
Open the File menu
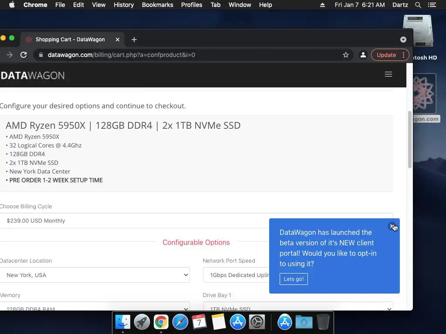[x=60, y=5]
